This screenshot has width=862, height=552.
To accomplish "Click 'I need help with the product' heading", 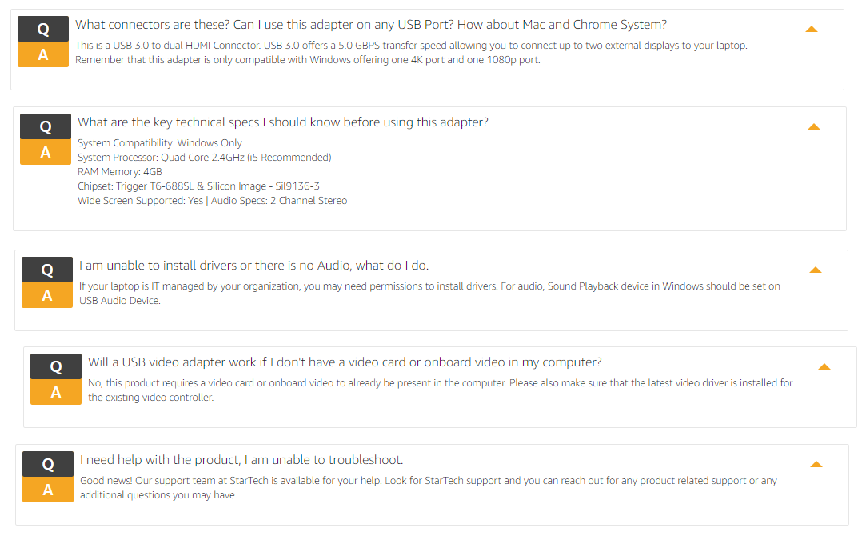I will click(241, 460).
